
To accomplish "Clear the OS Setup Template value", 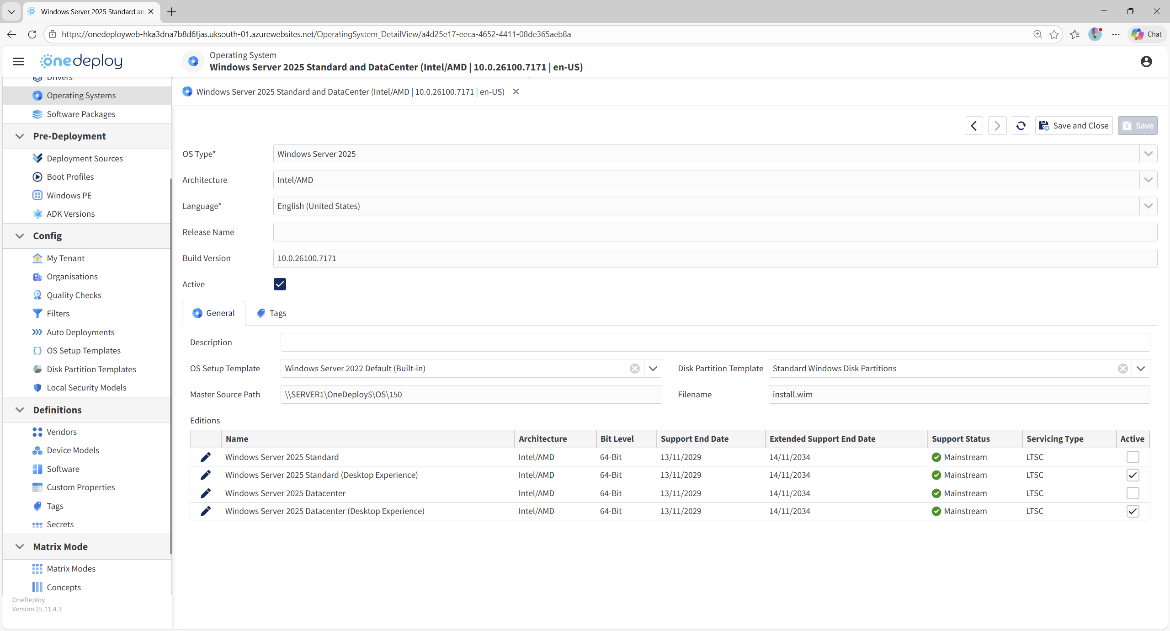I will pos(634,369).
